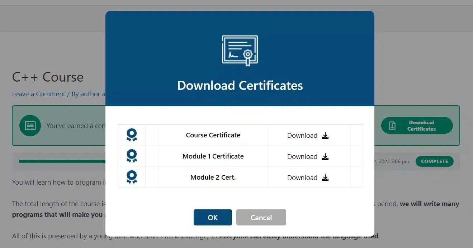Click the certificate icon in the dialog header
Screen dimensions: 473x248
tap(240, 50)
